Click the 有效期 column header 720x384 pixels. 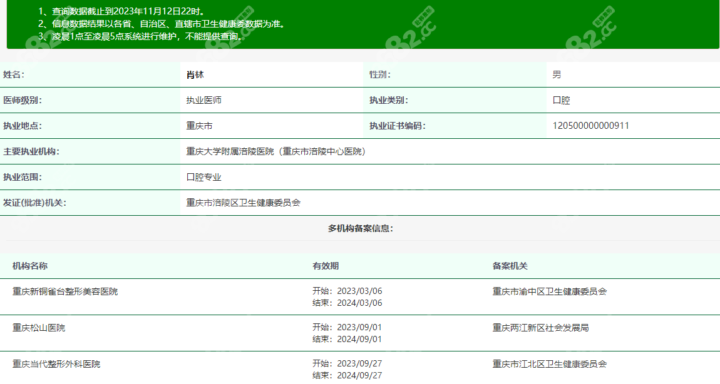[326, 266]
